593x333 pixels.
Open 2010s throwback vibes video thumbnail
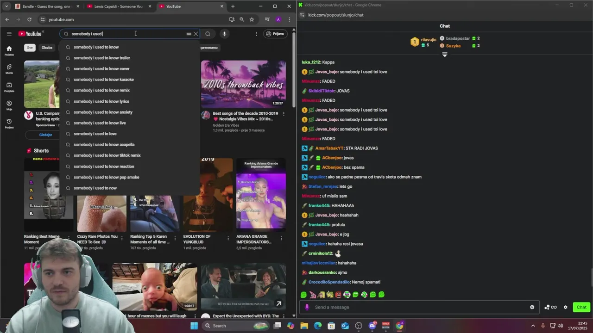pos(243,84)
